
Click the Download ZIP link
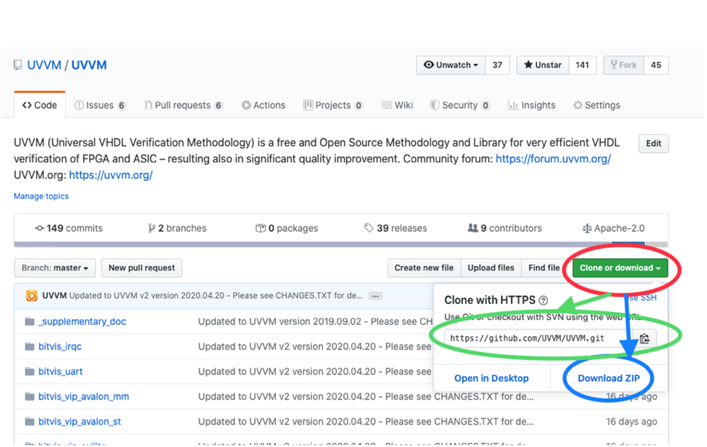(608, 378)
